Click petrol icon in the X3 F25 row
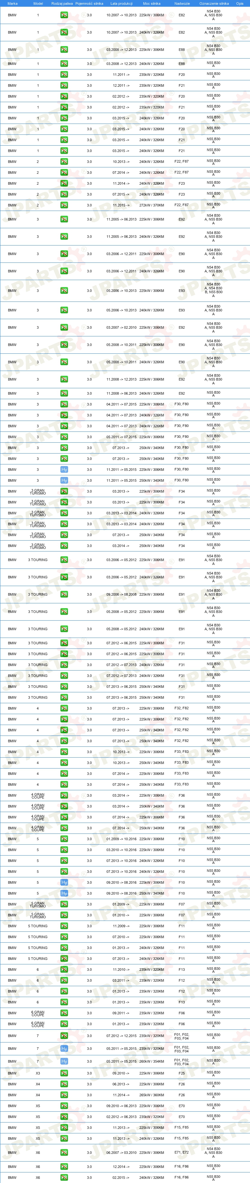250x1183 pixels. [x=64, y=1073]
